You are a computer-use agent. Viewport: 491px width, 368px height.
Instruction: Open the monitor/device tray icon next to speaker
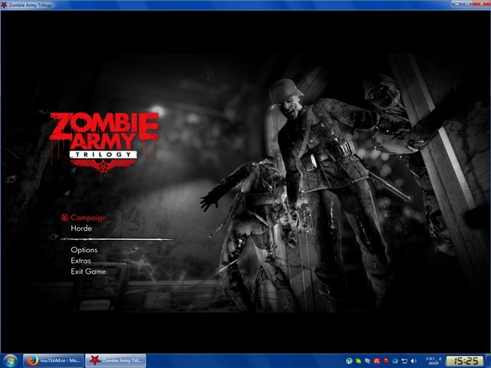pos(404,361)
